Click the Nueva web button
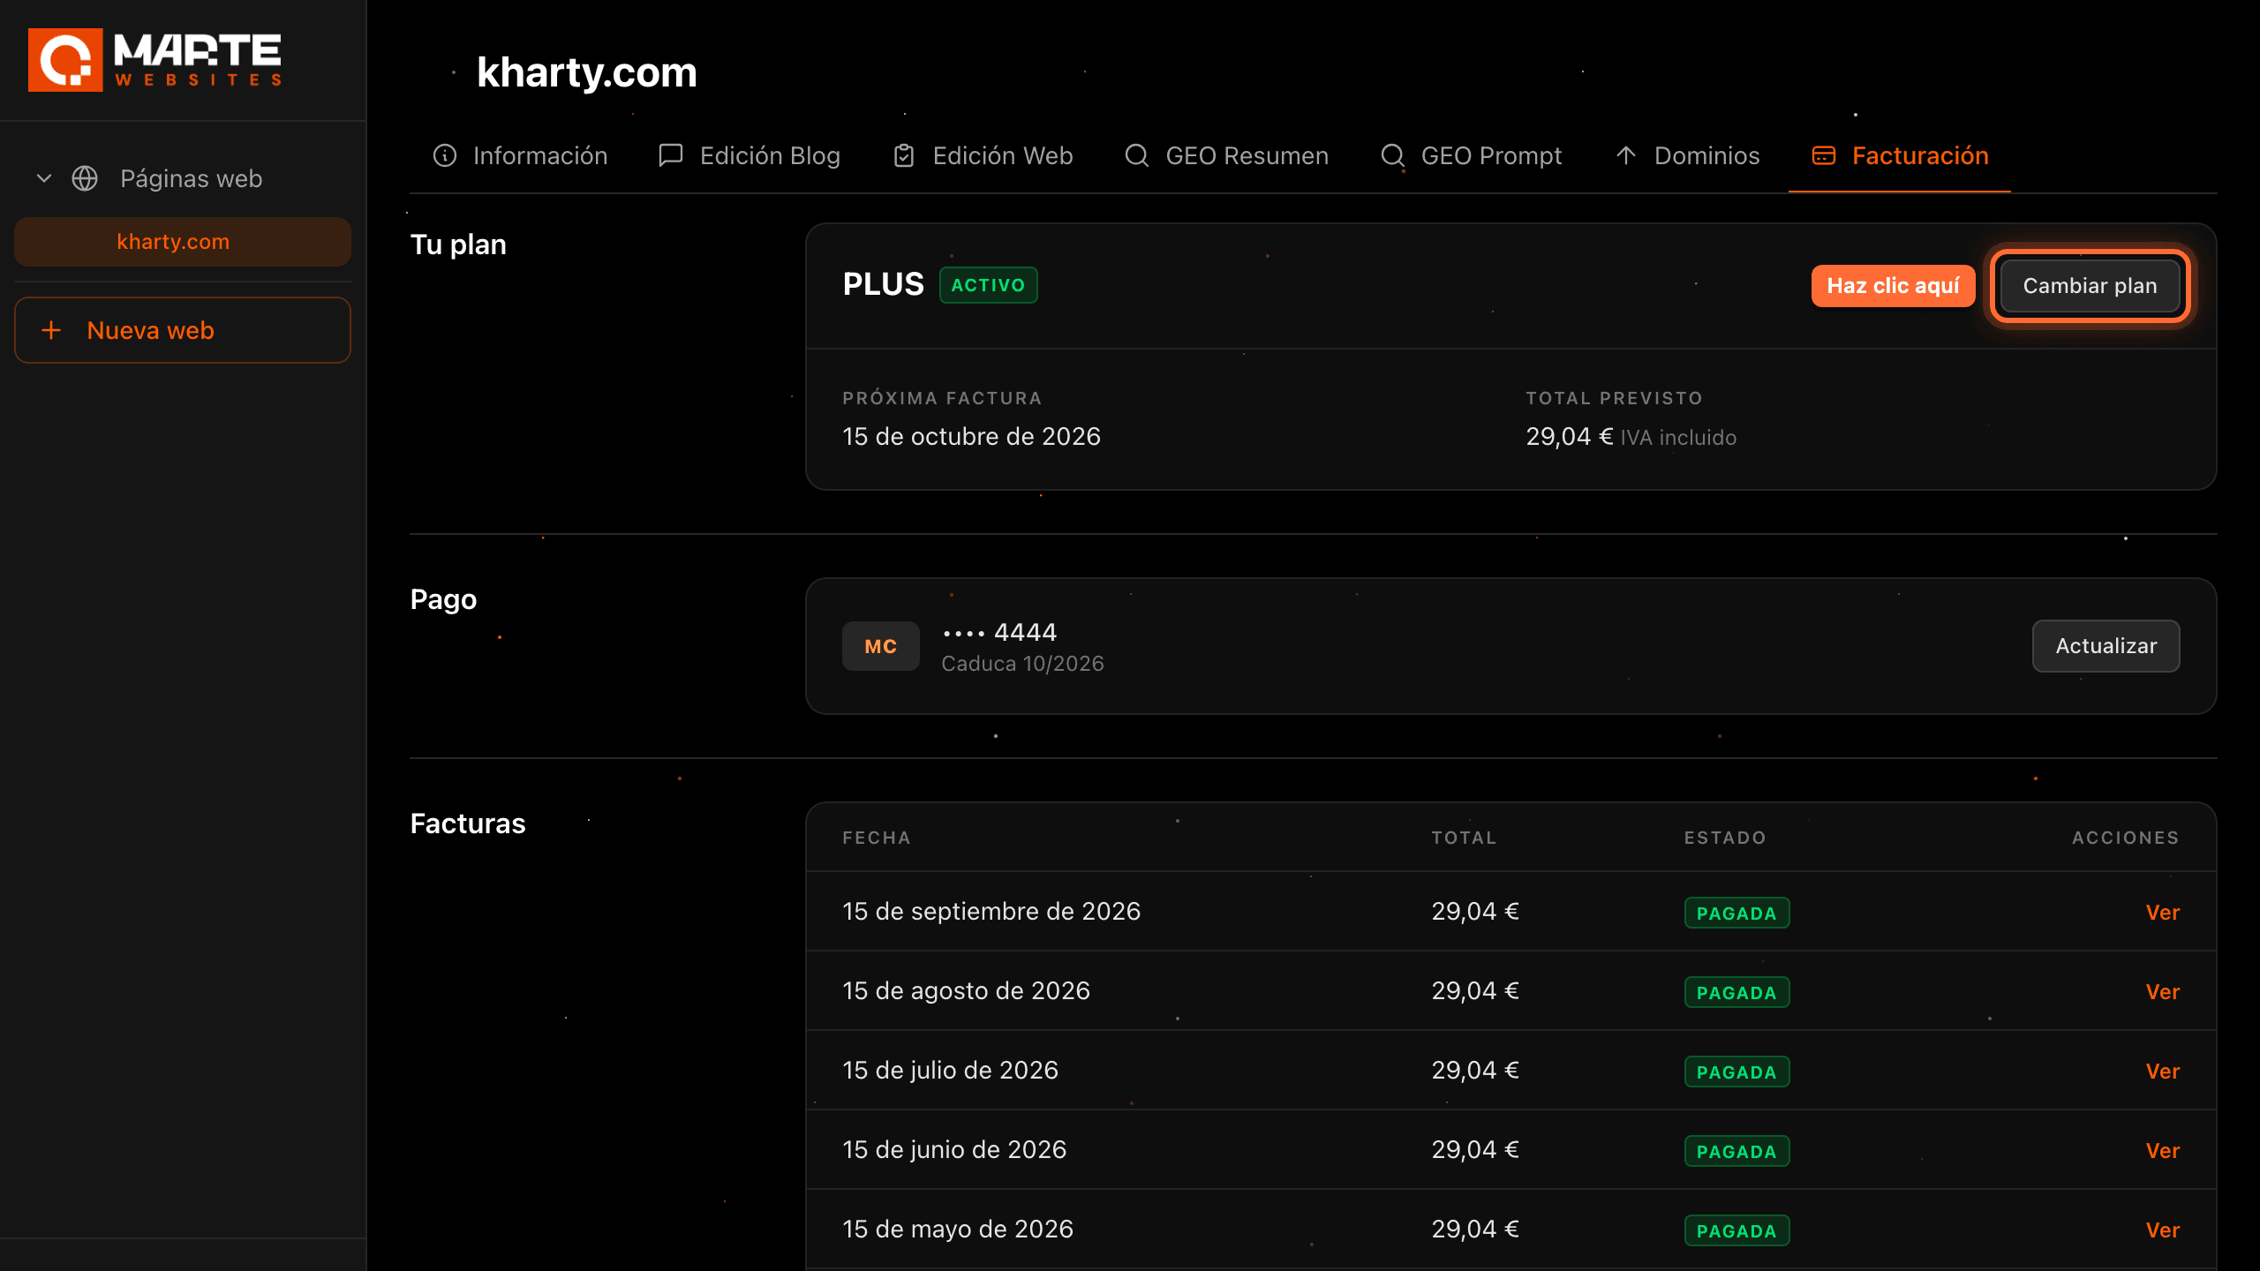The image size is (2260, 1271). tap(183, 330)
